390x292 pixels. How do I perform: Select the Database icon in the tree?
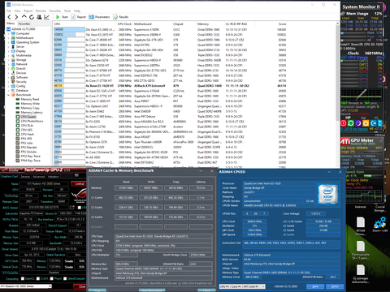coord(13,91)
